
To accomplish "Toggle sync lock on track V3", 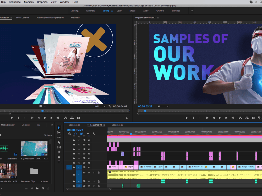I will (84, 158).
